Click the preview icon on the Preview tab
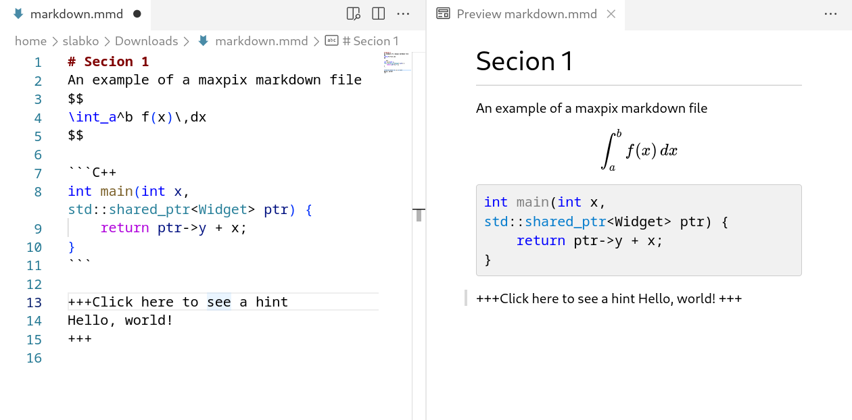 443,14
